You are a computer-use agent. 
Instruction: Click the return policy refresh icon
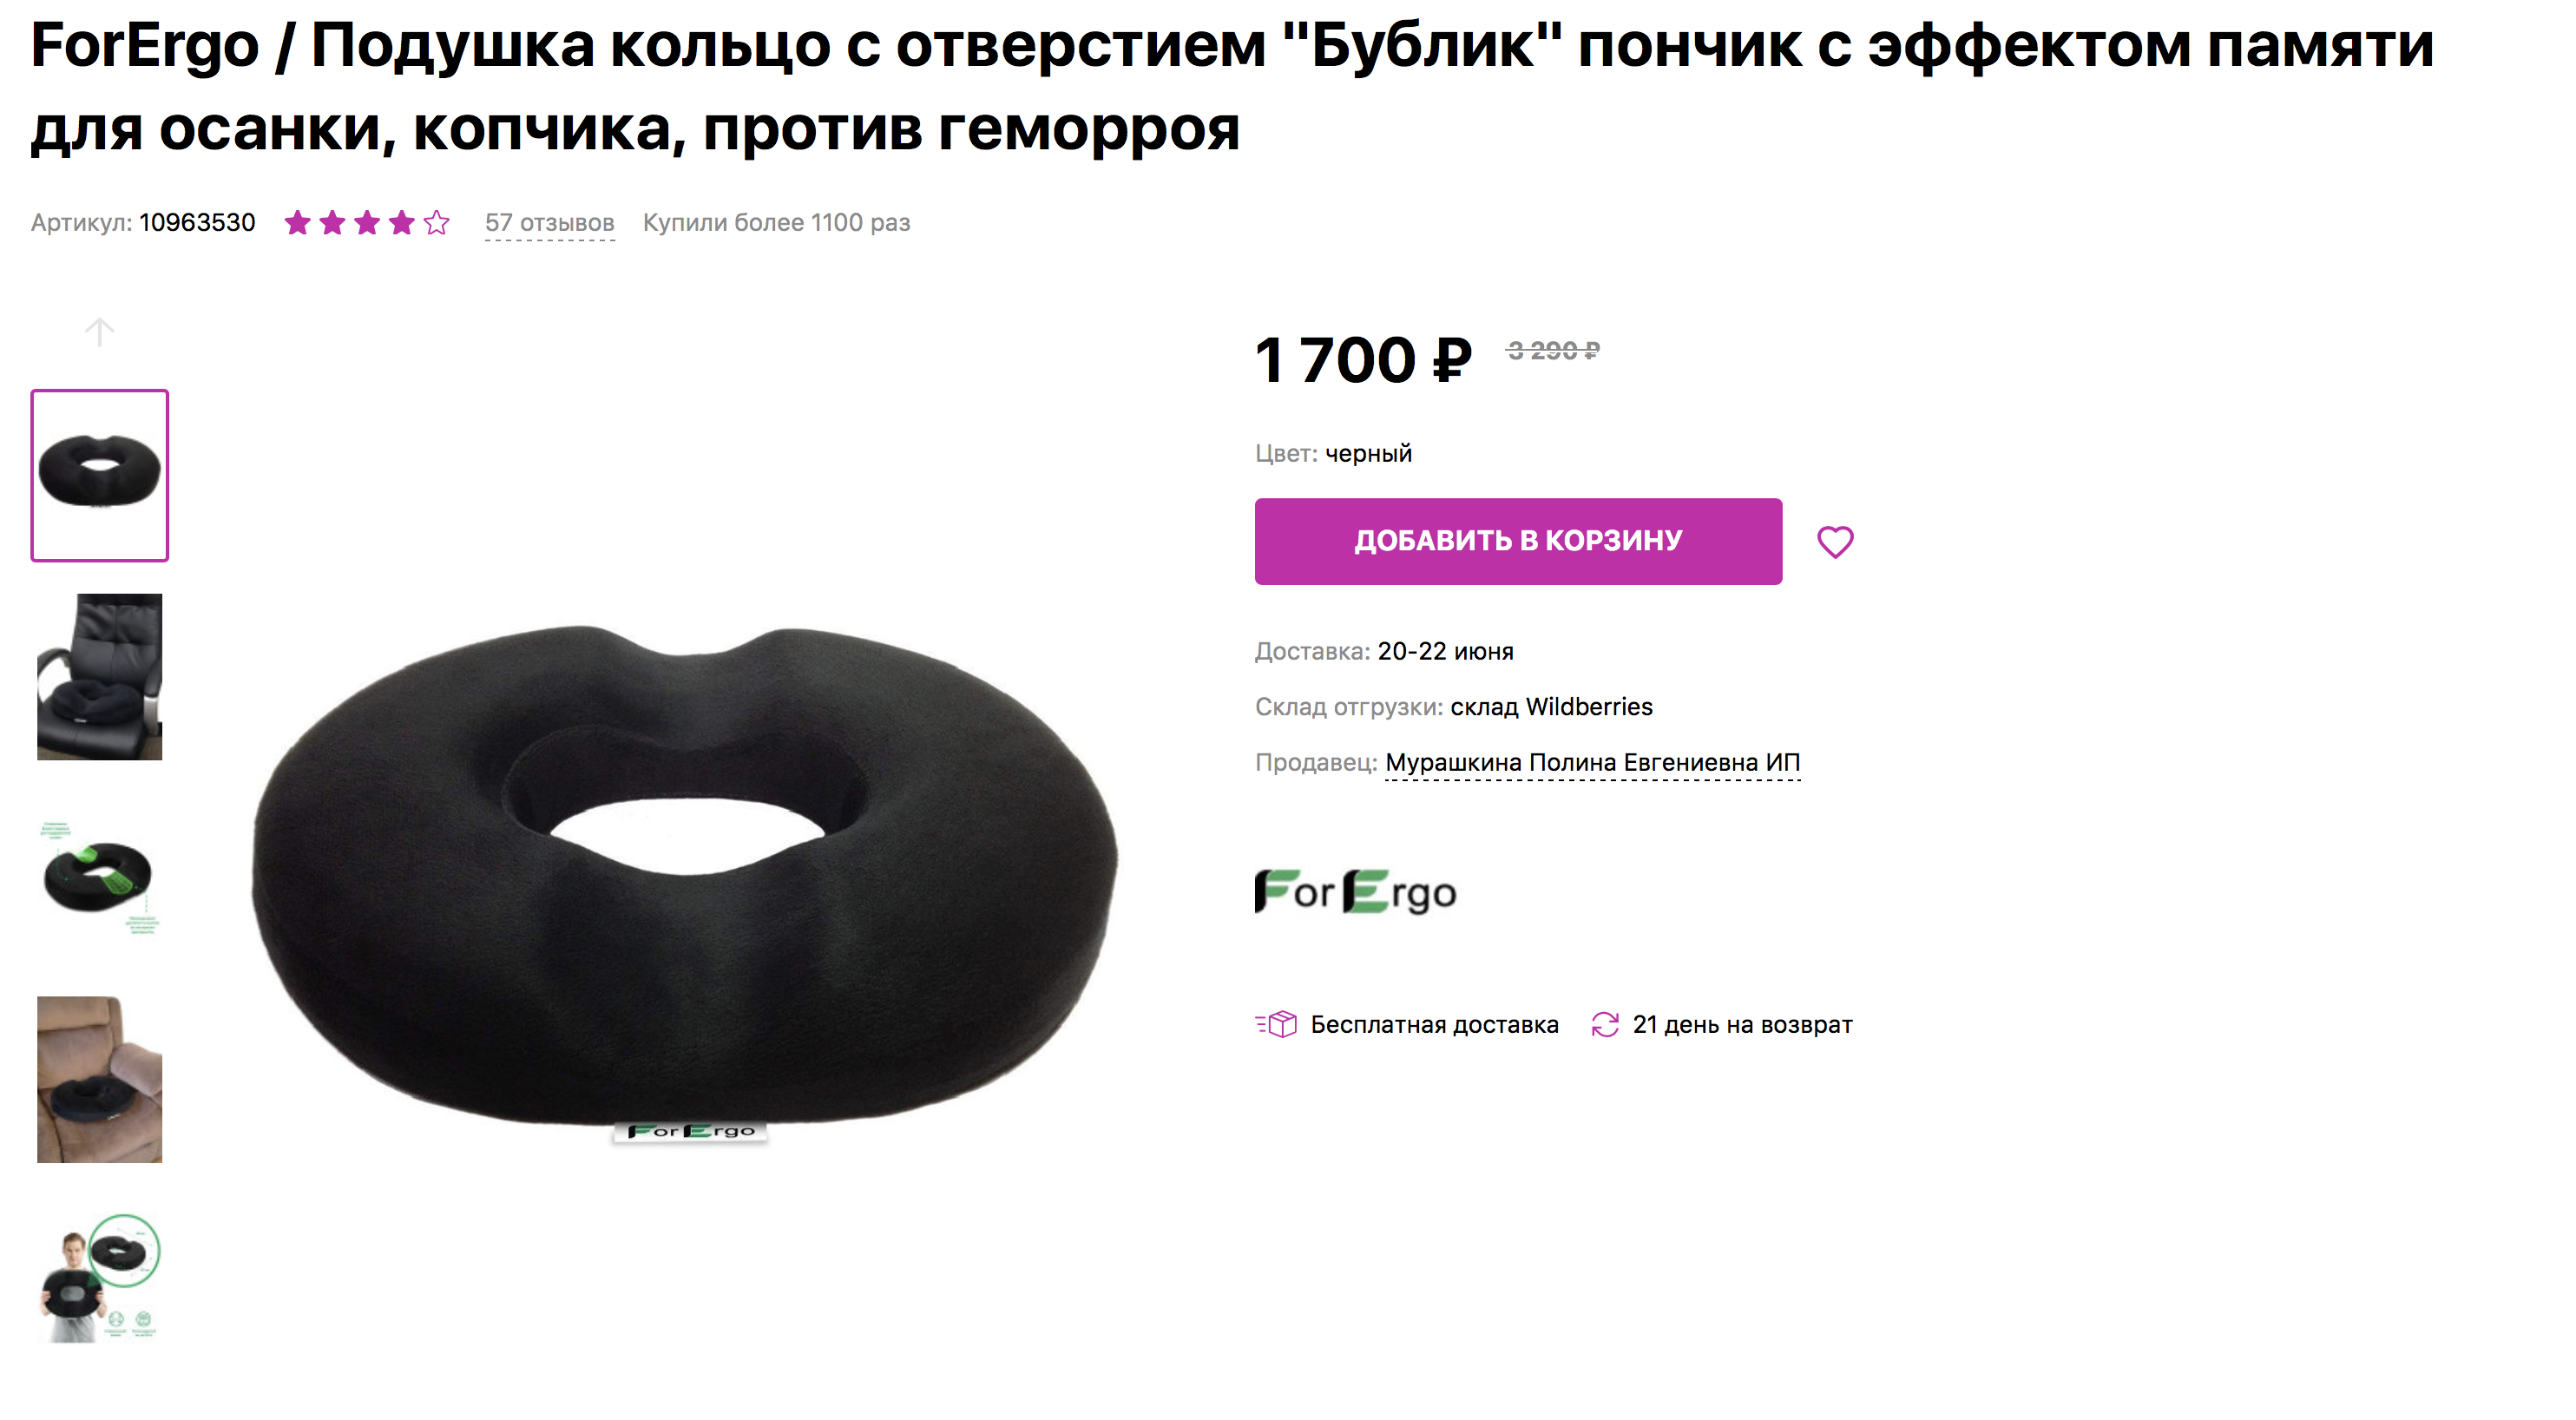click(1604, 1024)
